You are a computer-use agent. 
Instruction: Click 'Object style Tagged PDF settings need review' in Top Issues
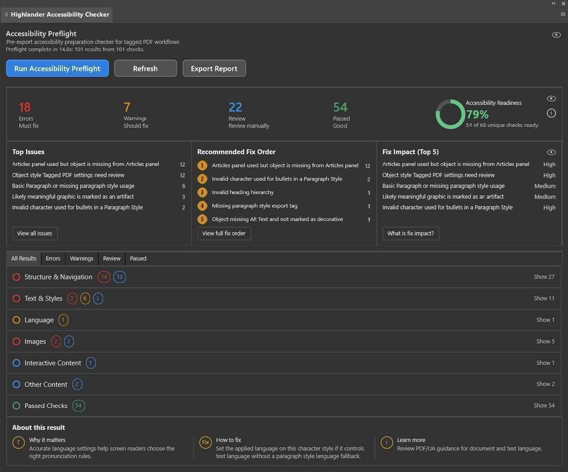(68, 175)
